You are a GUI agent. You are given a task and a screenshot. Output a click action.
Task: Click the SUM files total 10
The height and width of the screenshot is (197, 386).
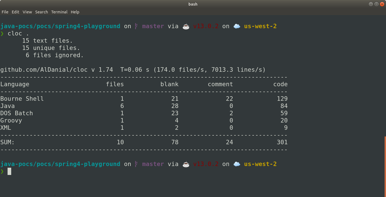(120, 142)
